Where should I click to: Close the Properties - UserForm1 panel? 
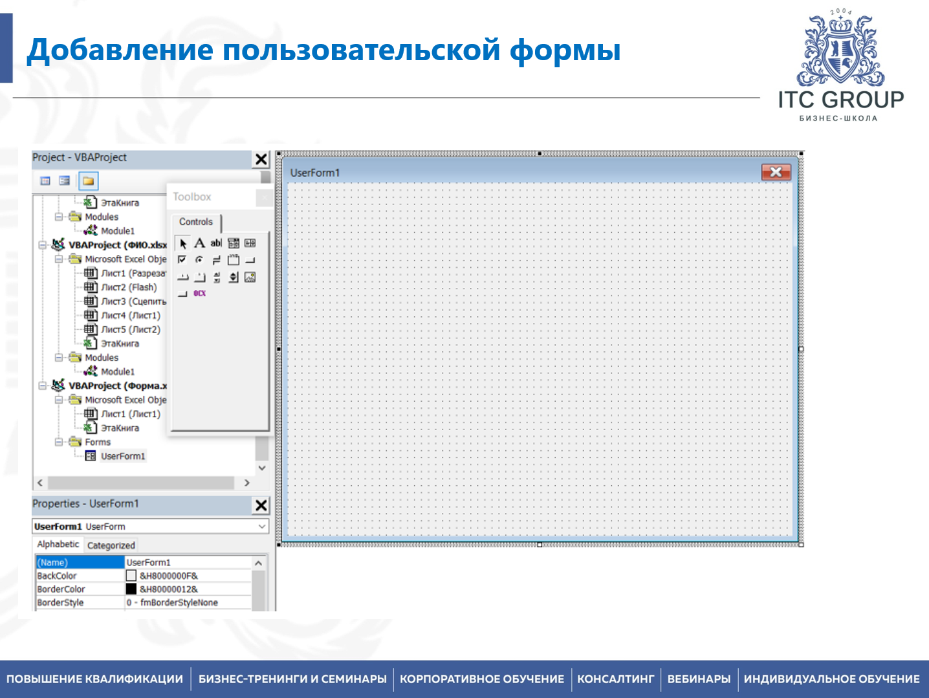[261, 505]
